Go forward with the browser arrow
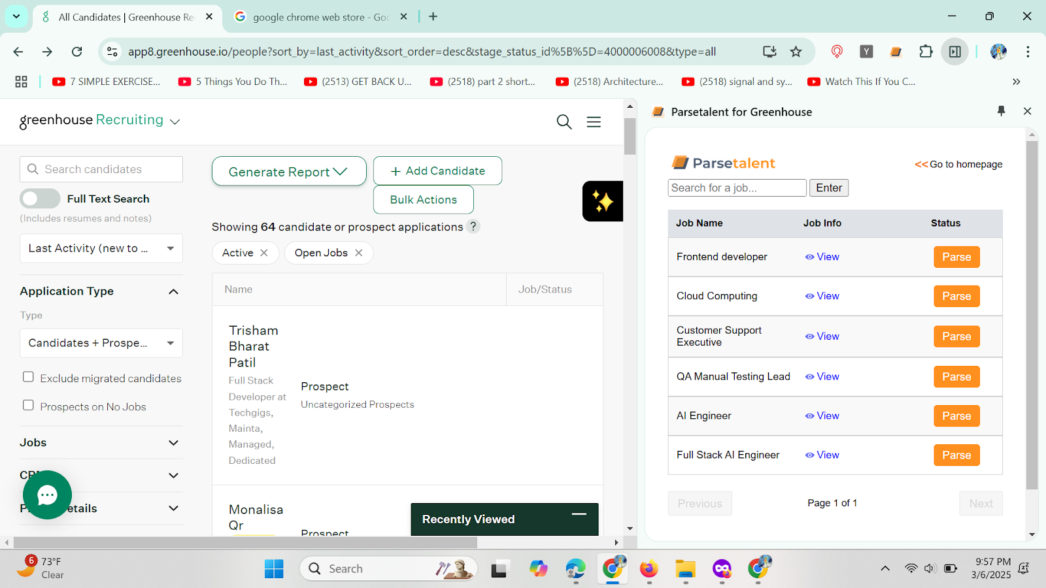The image size is (1046, 588). point(47,52)
